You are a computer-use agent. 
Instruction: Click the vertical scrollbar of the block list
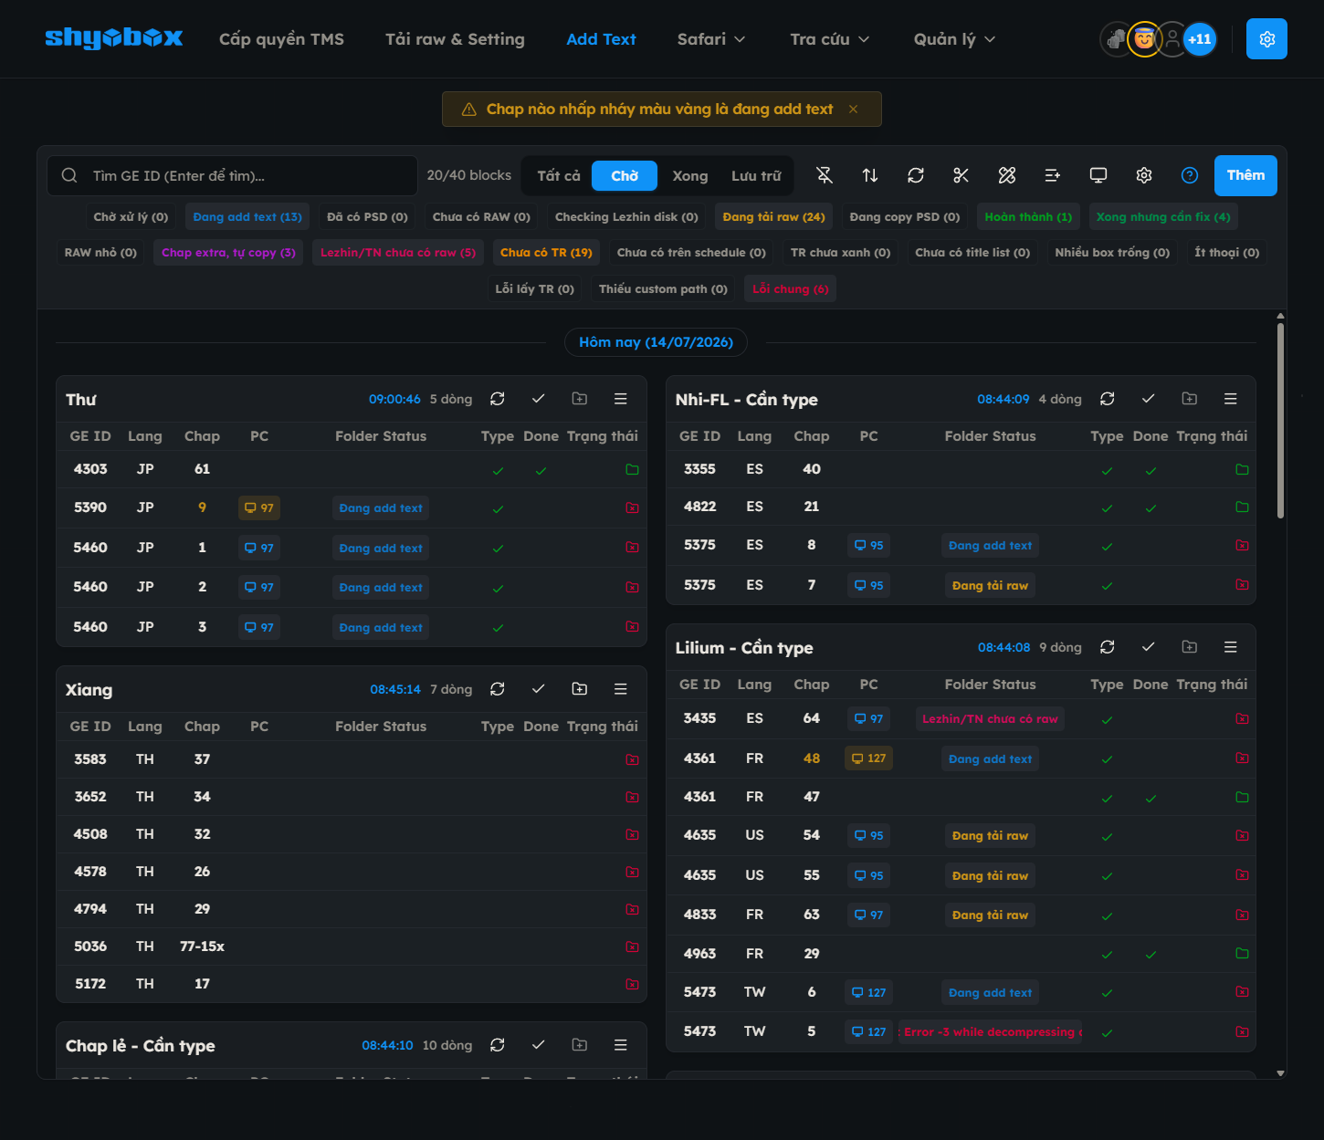1280,420
